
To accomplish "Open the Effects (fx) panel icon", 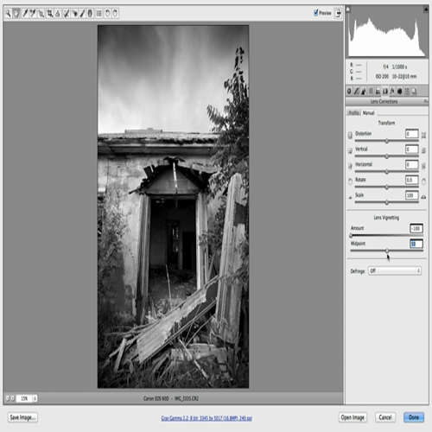I will pos(392,92).
